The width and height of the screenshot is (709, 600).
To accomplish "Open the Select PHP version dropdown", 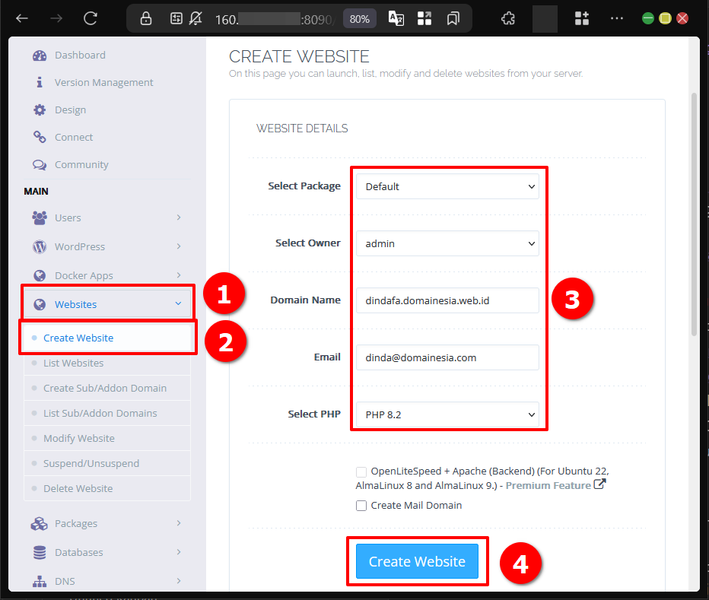I will (447, 414).
